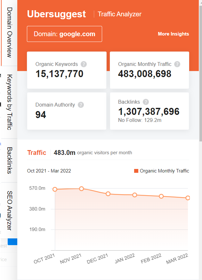Image resolution: width=202 pixels, height=280 pixels.
Task: Open the Domain Authority help icon
Action: coord(81,105)
